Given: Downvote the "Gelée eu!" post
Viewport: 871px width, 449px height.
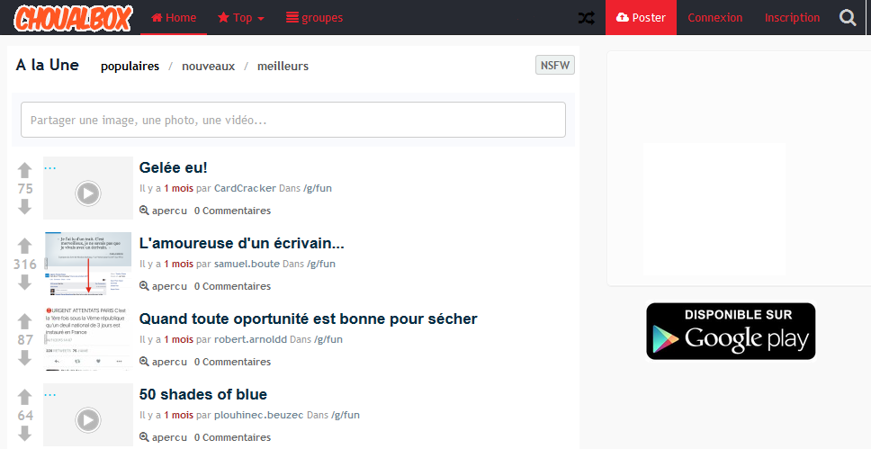Looking at the screenshot, I should 25,207.
